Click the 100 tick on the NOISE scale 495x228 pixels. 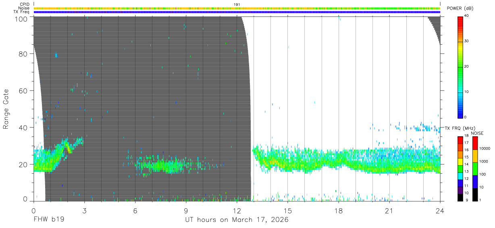pos(482,175)
